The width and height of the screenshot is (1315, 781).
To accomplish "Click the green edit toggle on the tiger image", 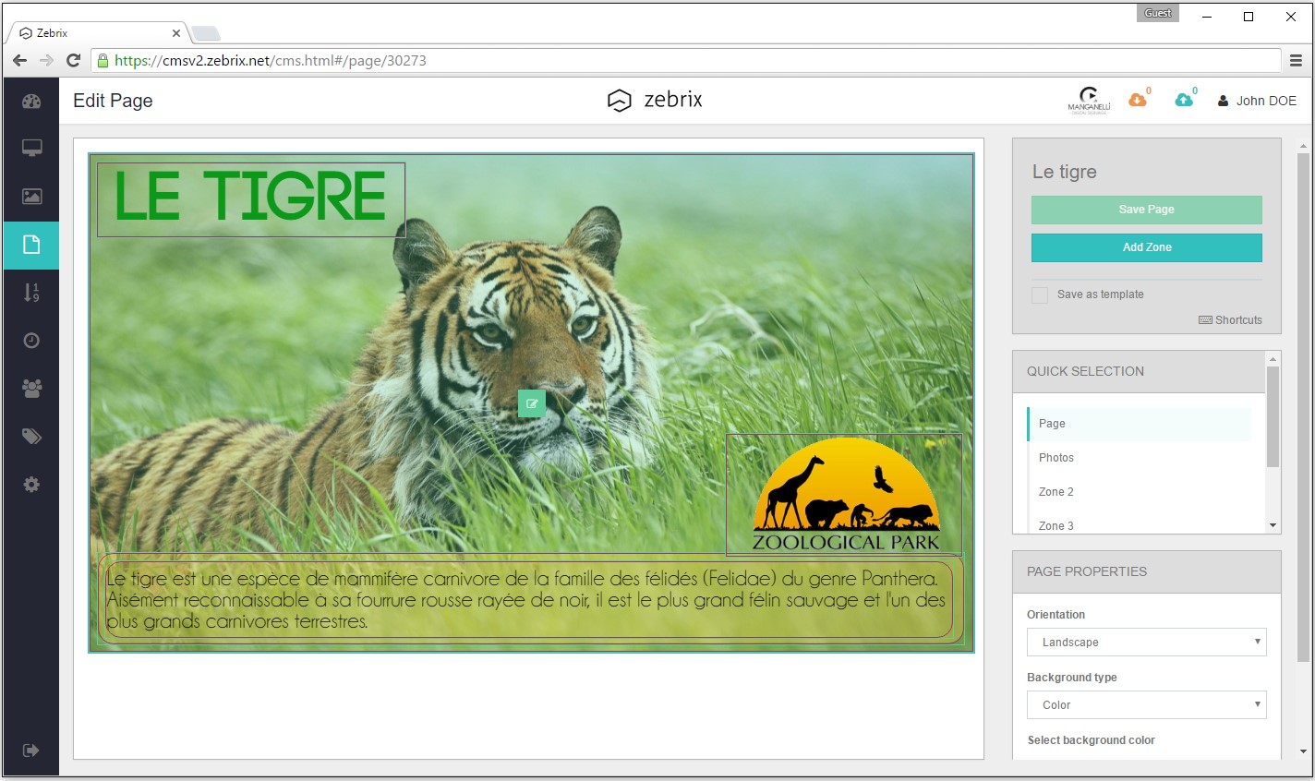I will [531, 403].
